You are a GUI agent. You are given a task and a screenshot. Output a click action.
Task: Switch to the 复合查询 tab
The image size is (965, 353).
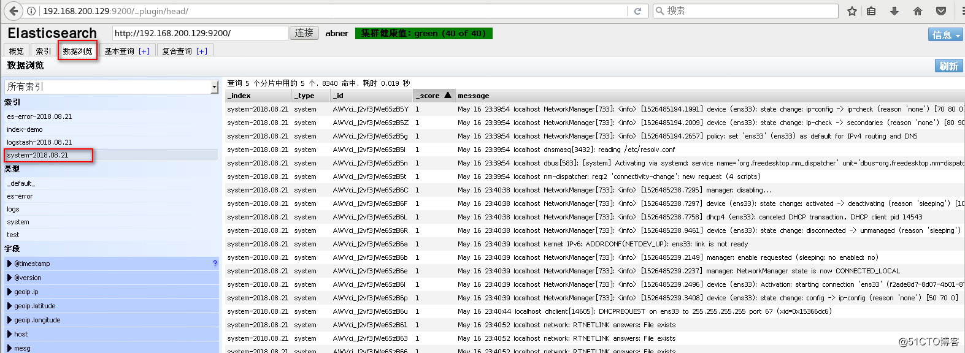[x=177, y=51]
